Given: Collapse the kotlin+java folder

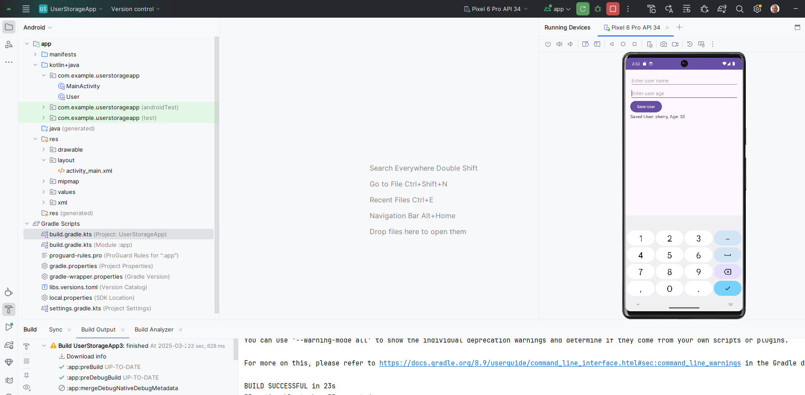Looking at the screenshot, I should tap(35, 65).
